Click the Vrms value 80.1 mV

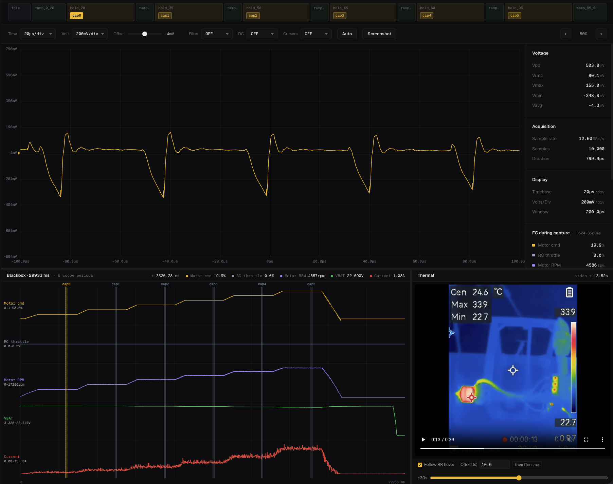pyautogui.click(x=596, y=76)
